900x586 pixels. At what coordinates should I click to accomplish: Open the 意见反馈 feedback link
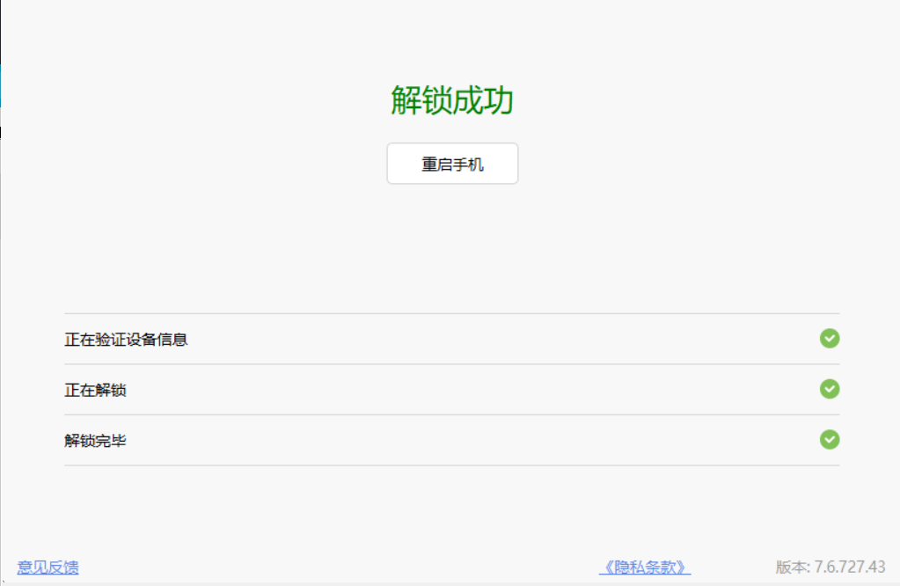(48, 567)
